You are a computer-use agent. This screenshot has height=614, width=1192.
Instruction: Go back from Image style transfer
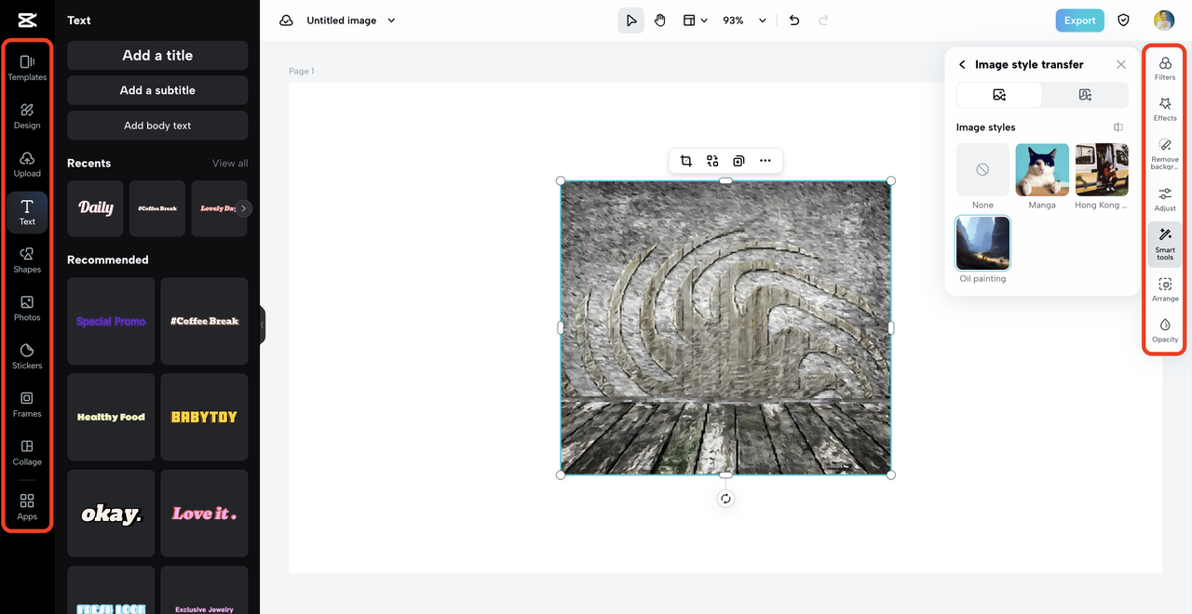click(x=962, y=65)
